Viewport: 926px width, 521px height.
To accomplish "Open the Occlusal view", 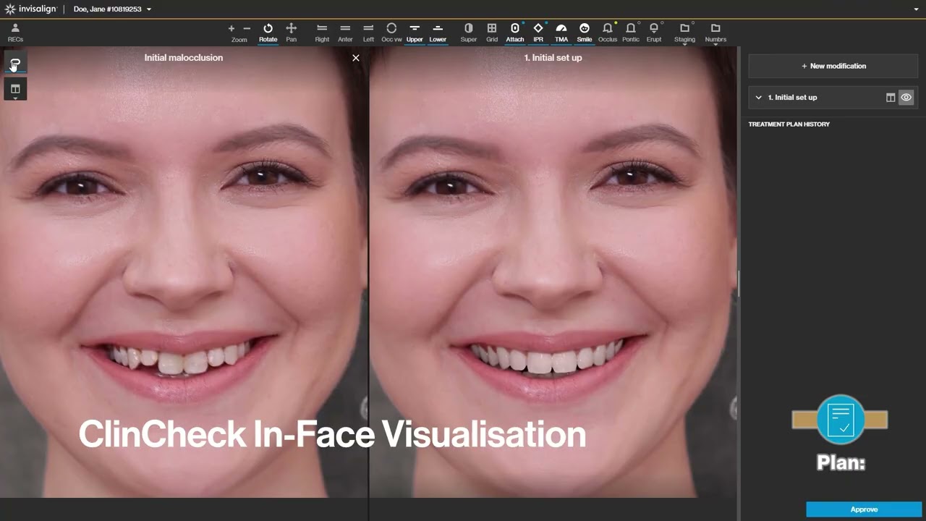I will 391,33.
